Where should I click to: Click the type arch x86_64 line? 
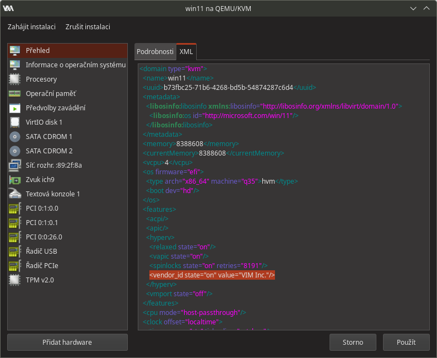click(222, 181)
